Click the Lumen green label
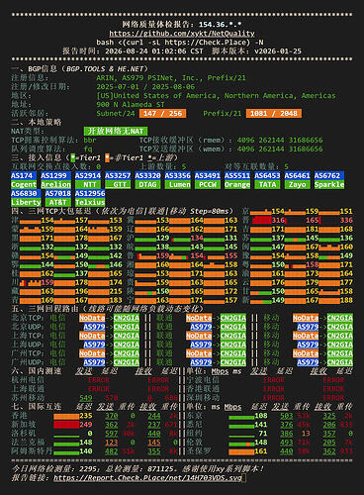This screenshot has width=364, height=495. [178, 184]
